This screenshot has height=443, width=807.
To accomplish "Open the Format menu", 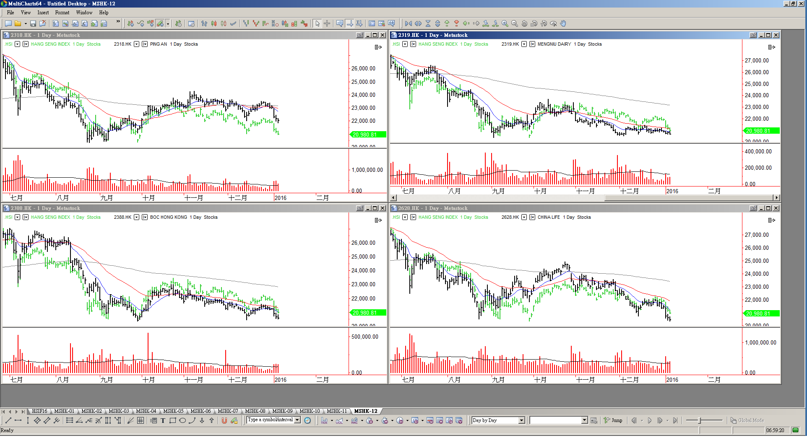I will pyautogui.click(x=62, y=13).
